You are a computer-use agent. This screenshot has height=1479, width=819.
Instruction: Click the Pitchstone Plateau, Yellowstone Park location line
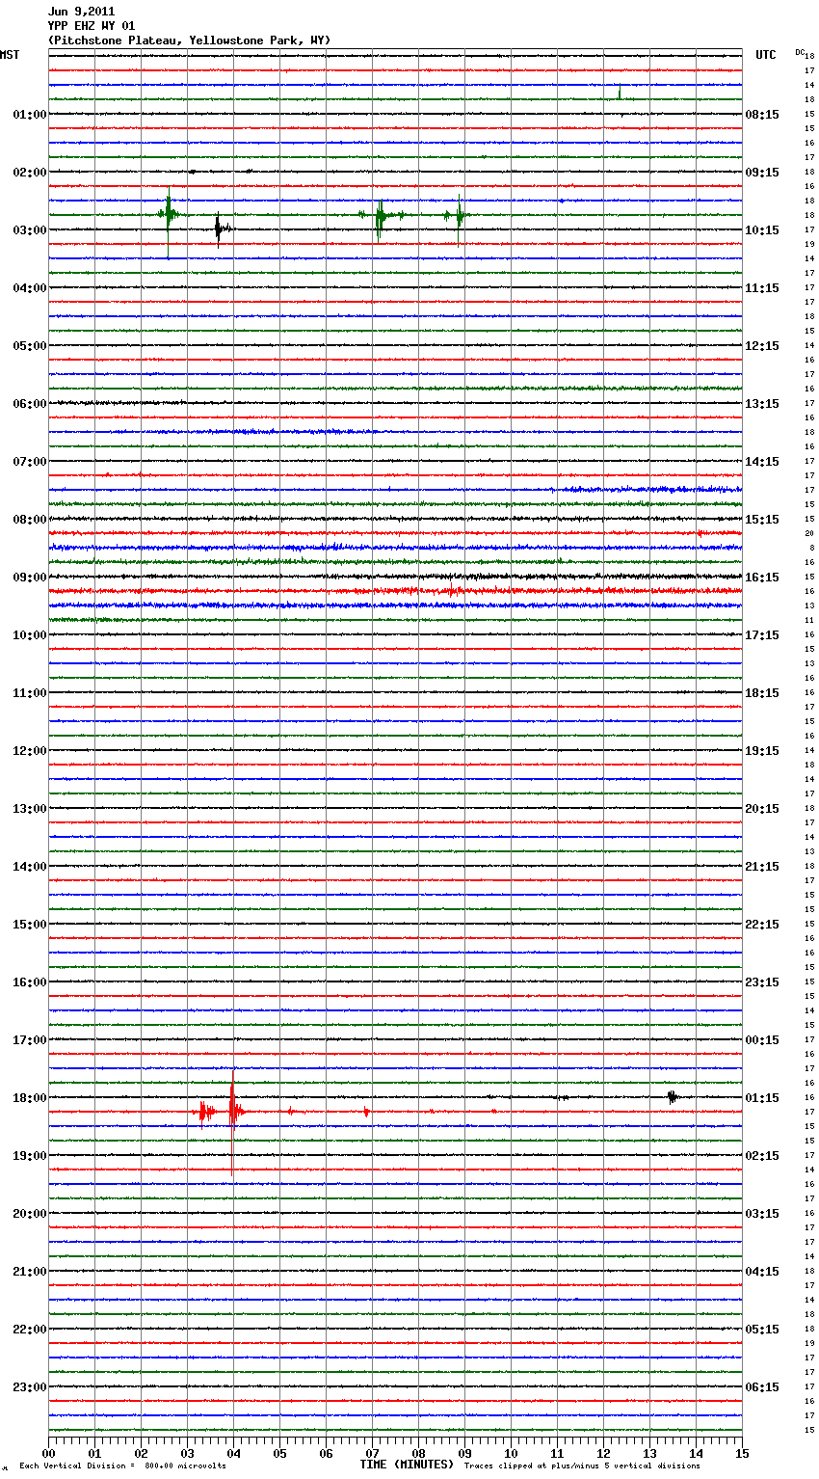pyautogui.click(x=189, y=40)
